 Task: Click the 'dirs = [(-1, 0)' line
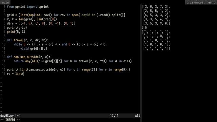coord(41,23)
